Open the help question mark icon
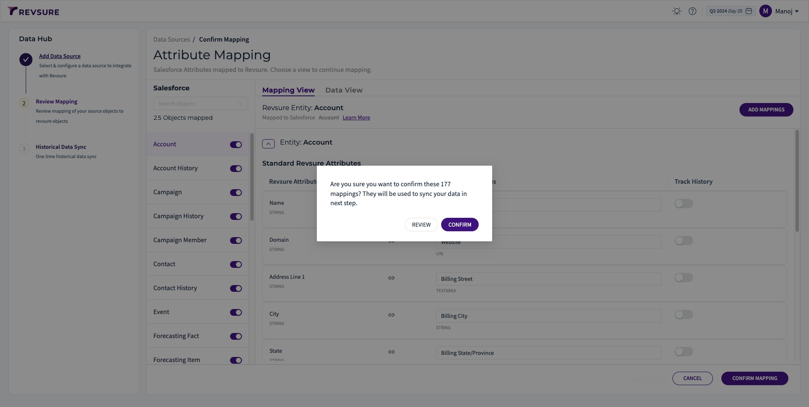 pyautogui.click(x=692, y=11)
